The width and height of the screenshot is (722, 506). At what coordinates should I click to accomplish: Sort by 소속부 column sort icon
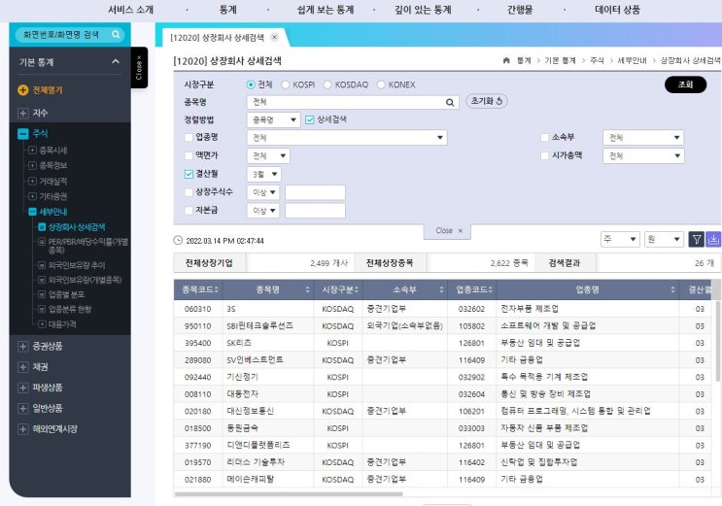(x=441, y=289)
